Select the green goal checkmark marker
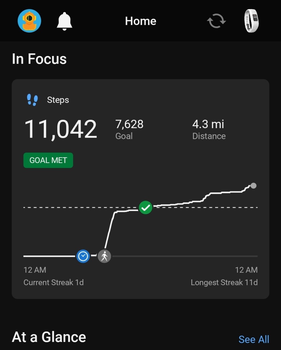 [x=145, y=208]
